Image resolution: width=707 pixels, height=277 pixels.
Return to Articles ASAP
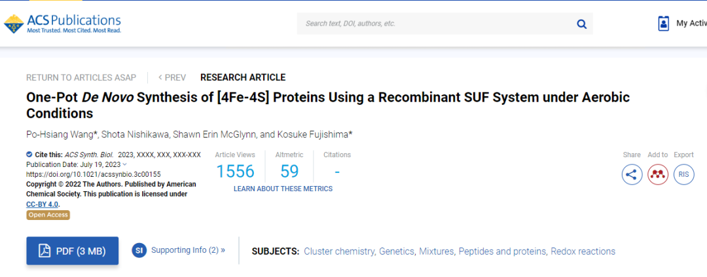81,77
